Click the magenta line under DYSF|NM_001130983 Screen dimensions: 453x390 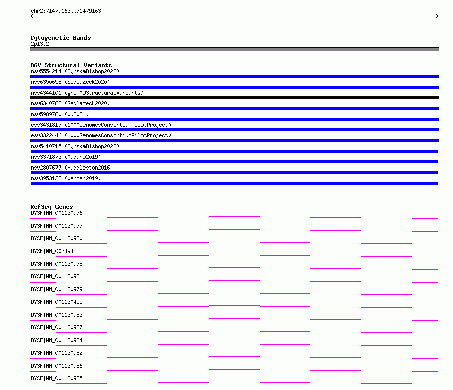pyautogui.click(x=234, y=319)
